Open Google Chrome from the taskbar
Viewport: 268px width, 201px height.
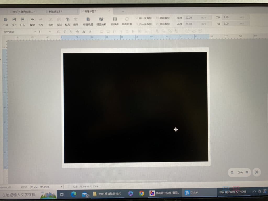[141, 193]
